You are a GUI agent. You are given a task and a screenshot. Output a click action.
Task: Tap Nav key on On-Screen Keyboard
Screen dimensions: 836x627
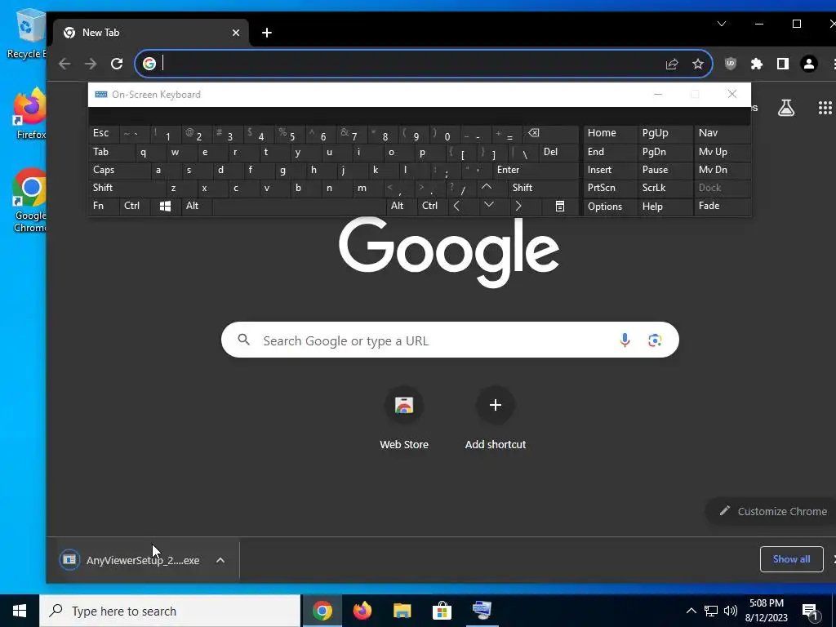point(723,133)
